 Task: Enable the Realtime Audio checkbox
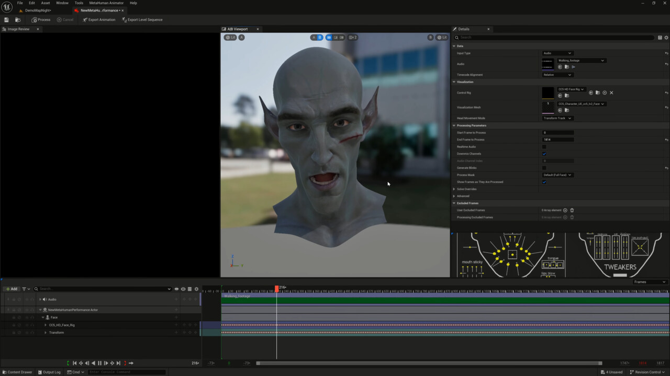coord(544,147)
